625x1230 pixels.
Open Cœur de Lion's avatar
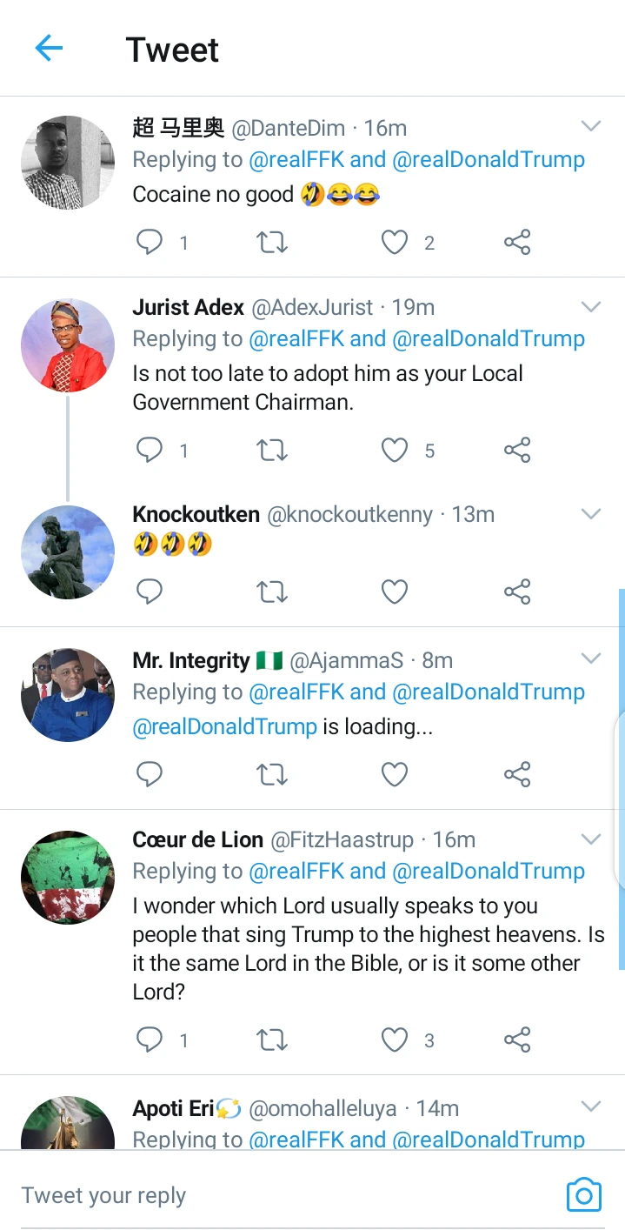pos(68,878)
